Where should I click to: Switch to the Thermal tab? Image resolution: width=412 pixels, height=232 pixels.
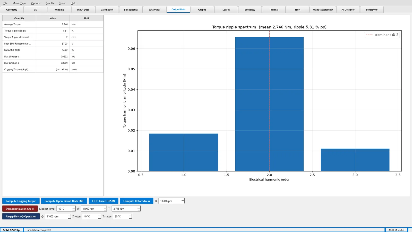pyautogui.click(x=274, y=10)
